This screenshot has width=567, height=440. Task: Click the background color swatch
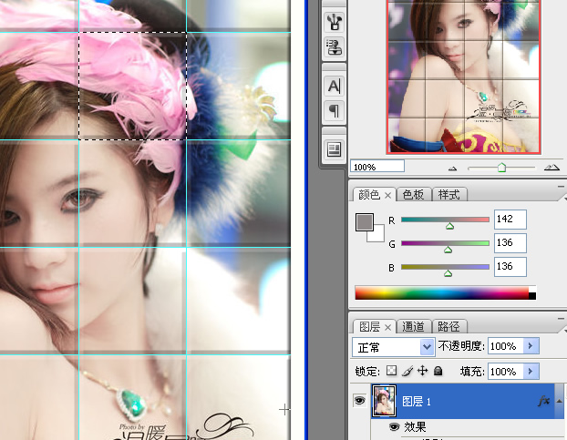tap(378, 236)
